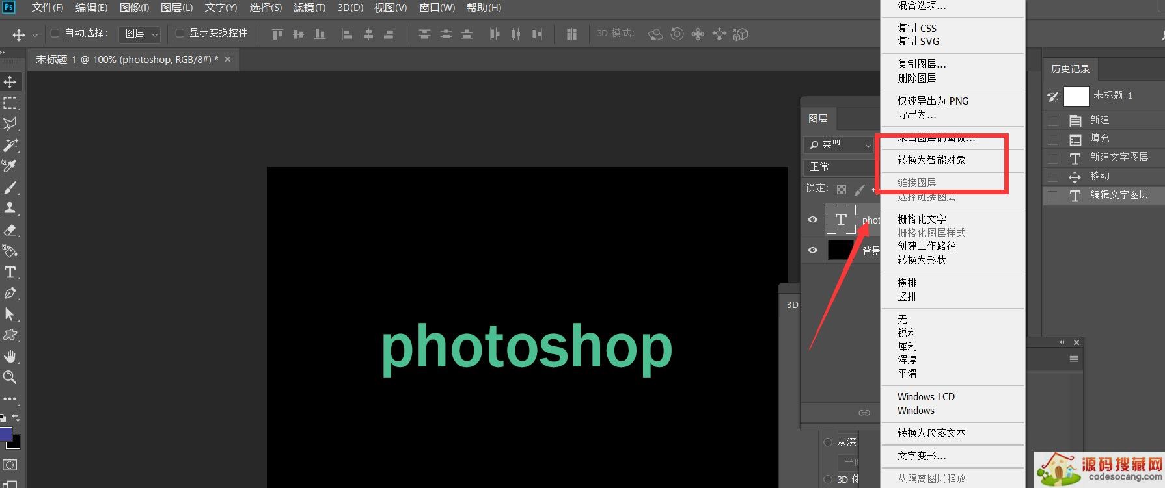Screen dimensions: 1165x488
Task: Select the Eraser tool
Action: tap(10, 230)
